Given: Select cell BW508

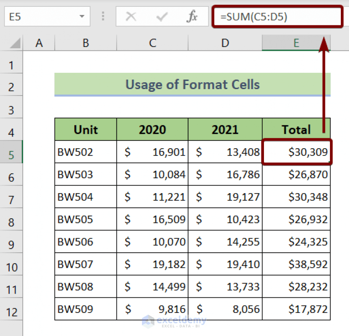Looking at the screenshot, I should click(86, 286).
